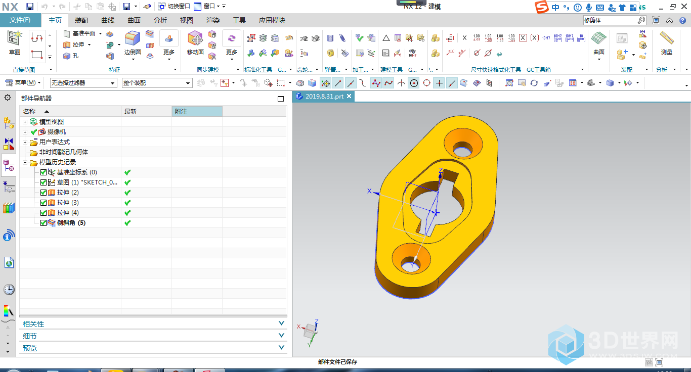Click the green checkmark machining tool icon
Viewport: 691px width, 372px height.
(359, 38)
